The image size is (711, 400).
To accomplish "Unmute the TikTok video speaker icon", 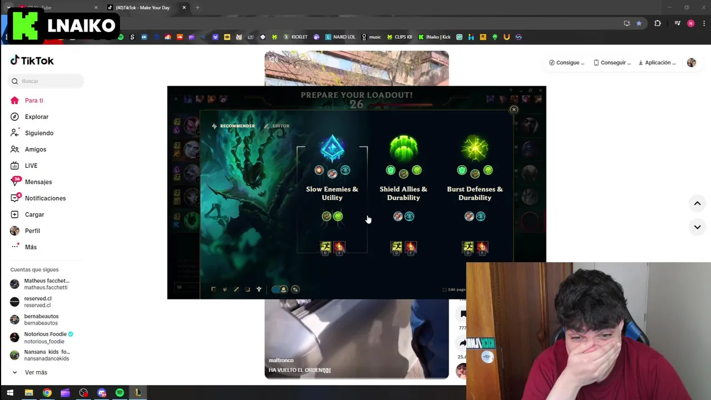I will click(x=273, y=59).
